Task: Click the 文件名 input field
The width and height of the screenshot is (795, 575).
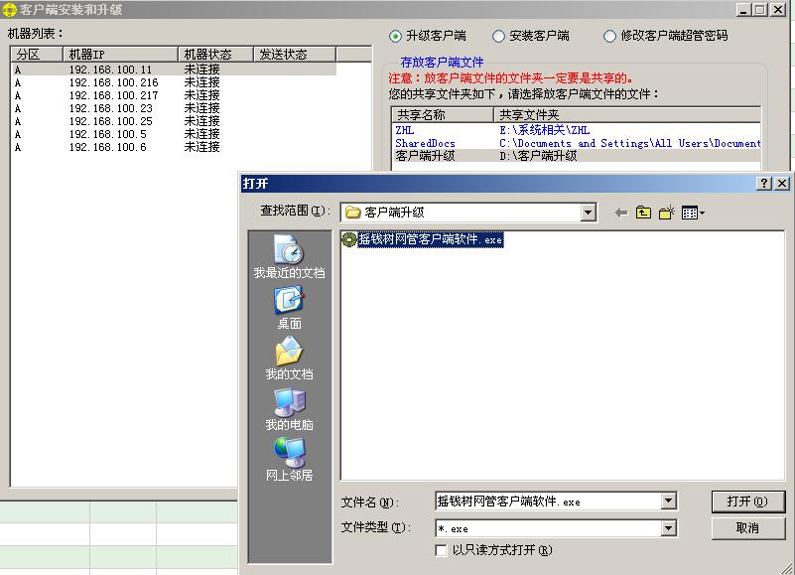Action: click(548, 502)
